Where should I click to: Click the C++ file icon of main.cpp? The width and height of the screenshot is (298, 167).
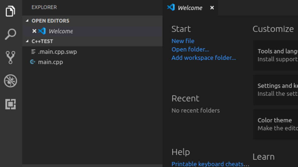33,62
